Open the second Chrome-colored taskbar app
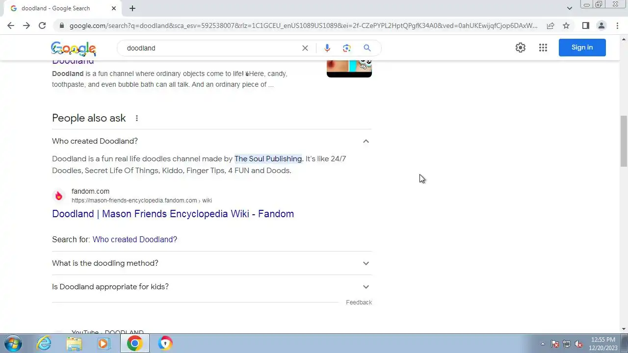Screen dimensions: 628x353 point(165,343)
